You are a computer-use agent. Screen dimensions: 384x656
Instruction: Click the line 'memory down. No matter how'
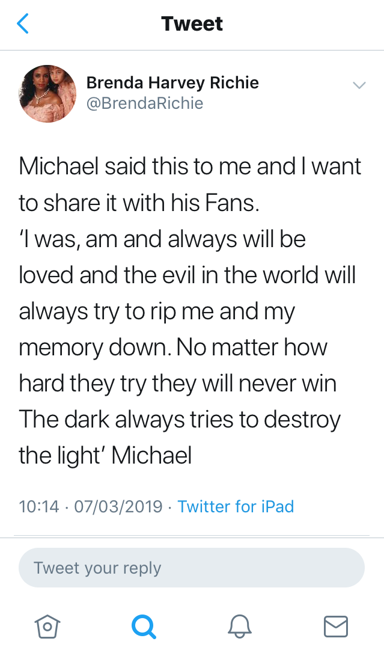[173, 348]
